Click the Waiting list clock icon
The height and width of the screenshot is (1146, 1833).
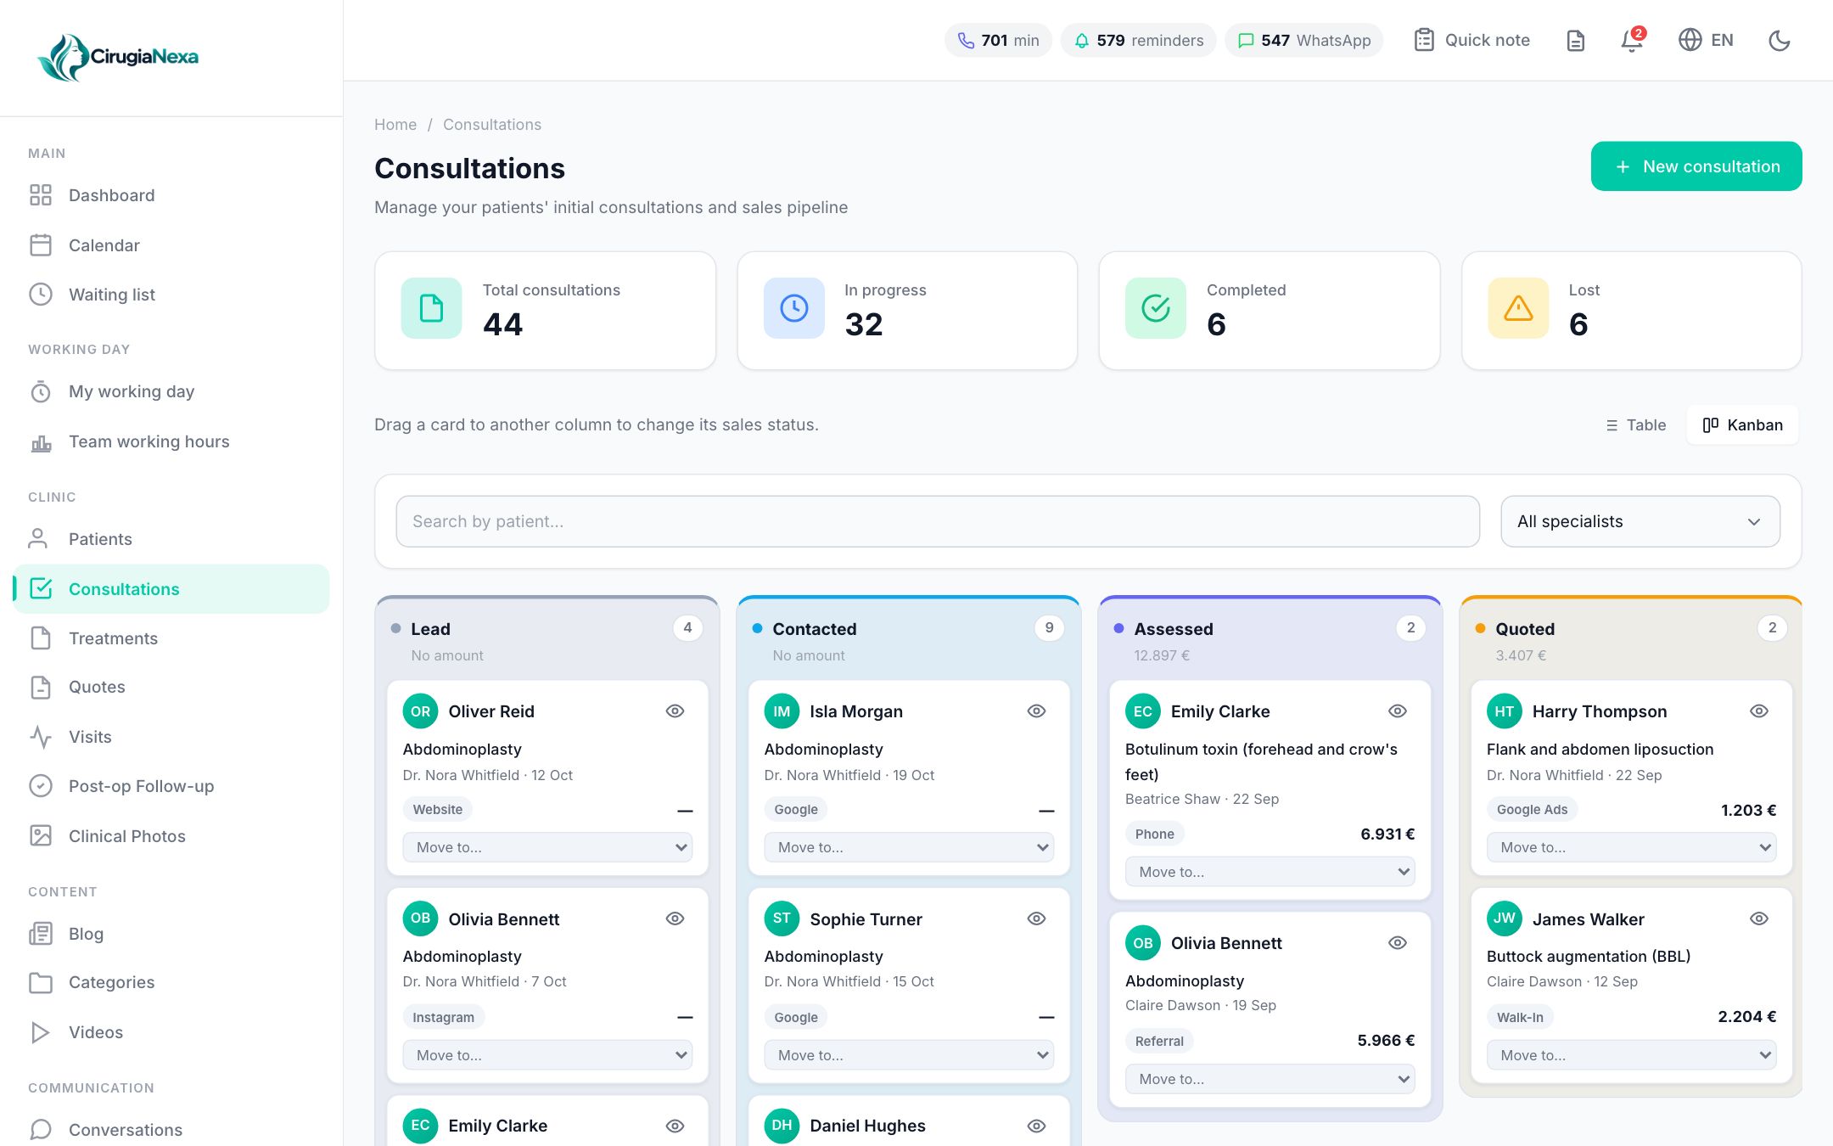pos(41,295)
